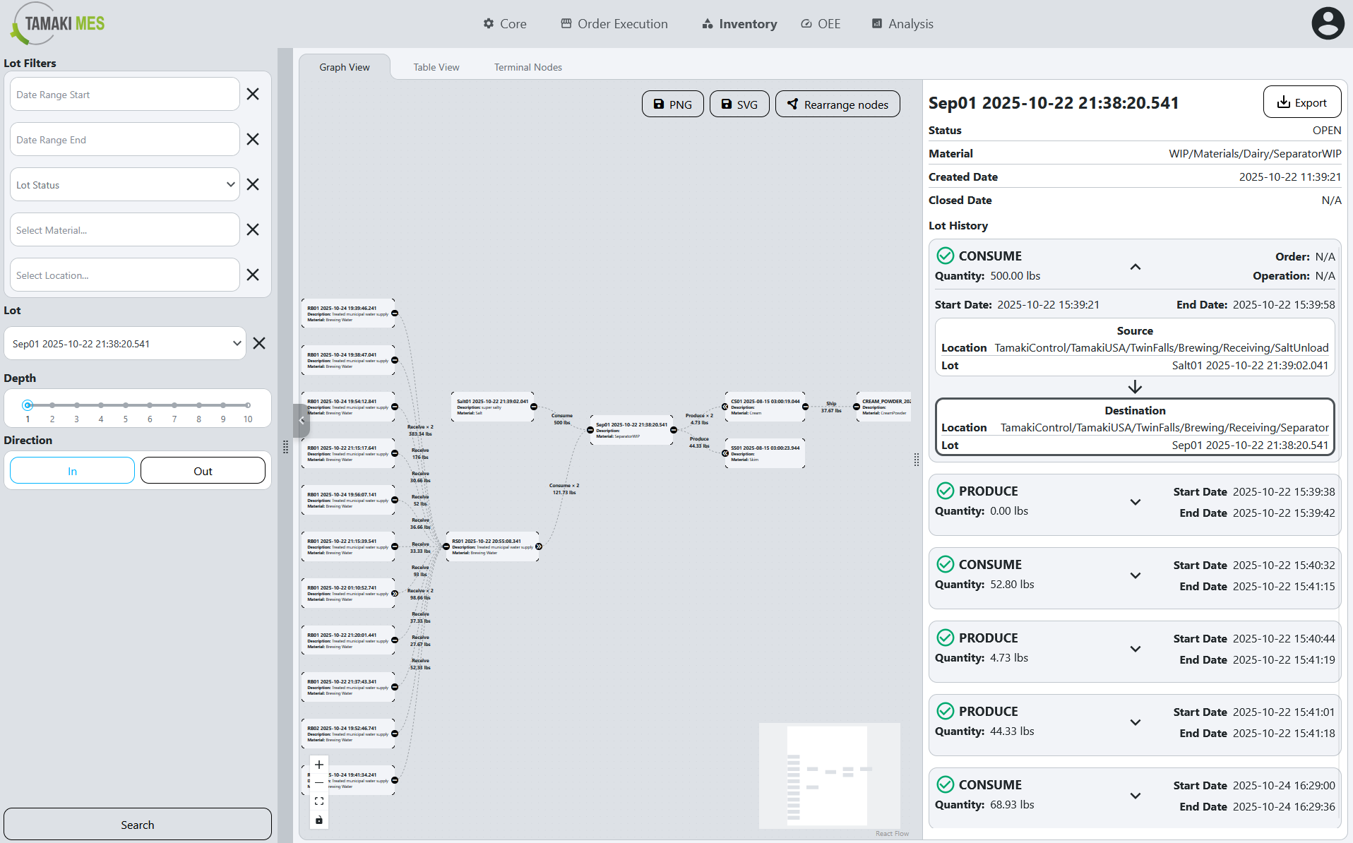
Task: Toggle the SS01 node input handle
Action: pos(725,453)
